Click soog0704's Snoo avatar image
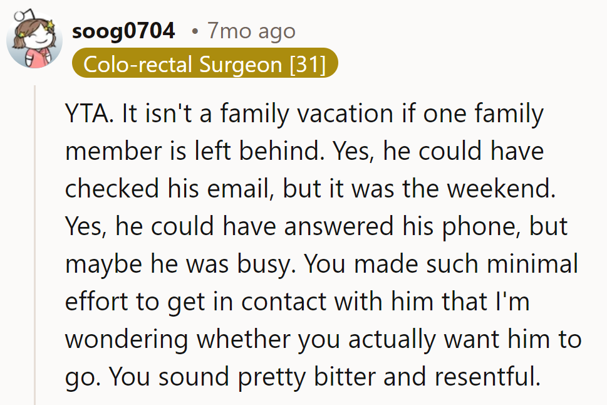Screen dimensions: 607x405 coord(34,41)
